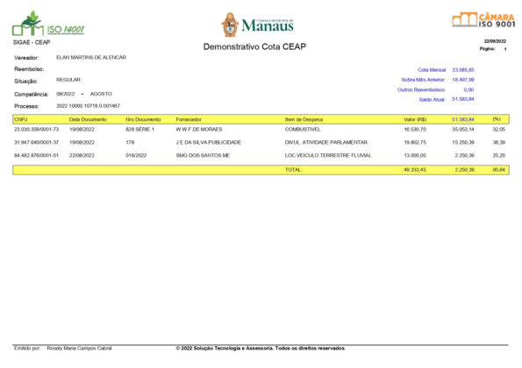Select Outros Reembolsos value '0,00'
Viewport: 522px width, 368px height.
pos(468,89)
